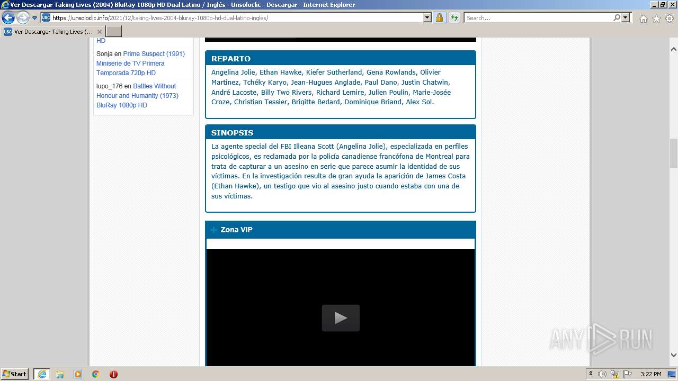Click Internet Explorer taskbar icon
This screenshot has height=381, width=678.
pos(41,374)
